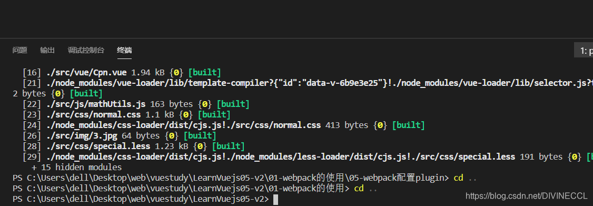Screen dimensions: 593x206
Task: Click the '2 bytes {0} [built]' wrapped line
Action: coord(57,93)
